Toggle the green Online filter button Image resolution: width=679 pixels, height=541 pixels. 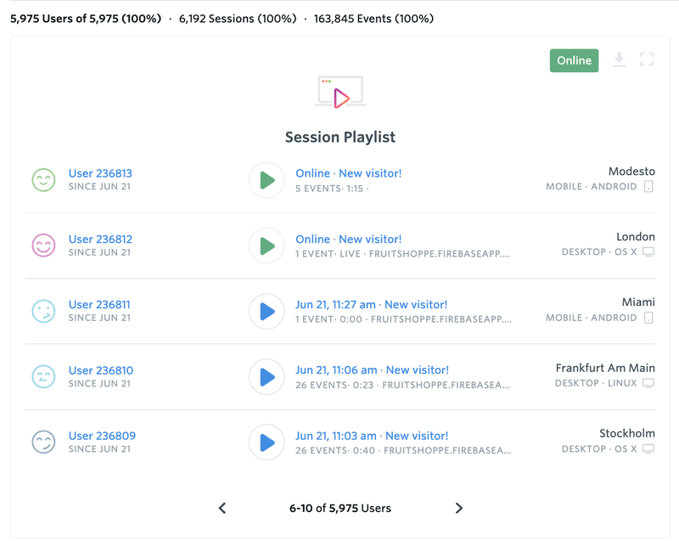pyautogui.click(x=574, y=60)
